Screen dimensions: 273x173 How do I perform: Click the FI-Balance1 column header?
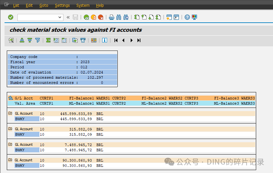coord(82,98)
